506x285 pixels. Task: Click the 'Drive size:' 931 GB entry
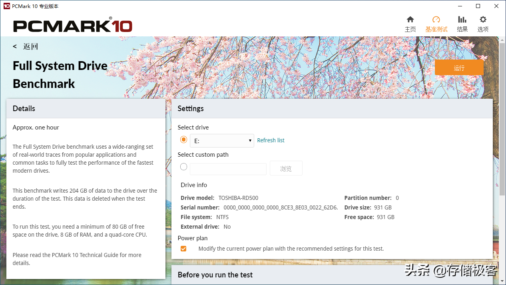click(368, 207)
